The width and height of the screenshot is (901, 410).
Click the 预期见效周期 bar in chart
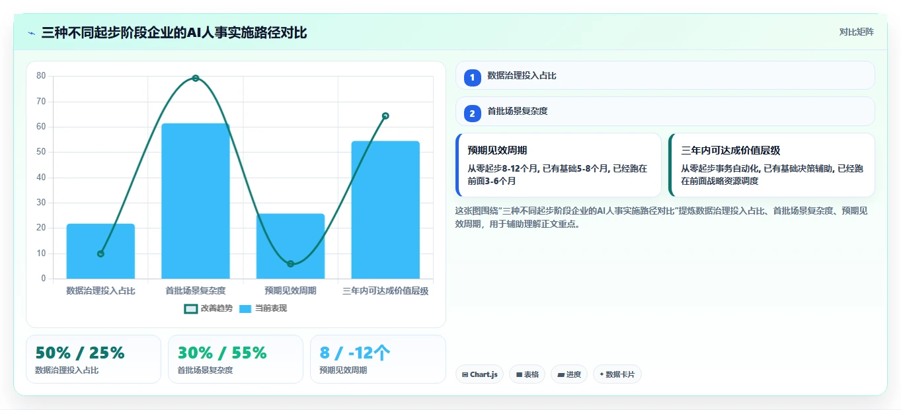(291, 246)
